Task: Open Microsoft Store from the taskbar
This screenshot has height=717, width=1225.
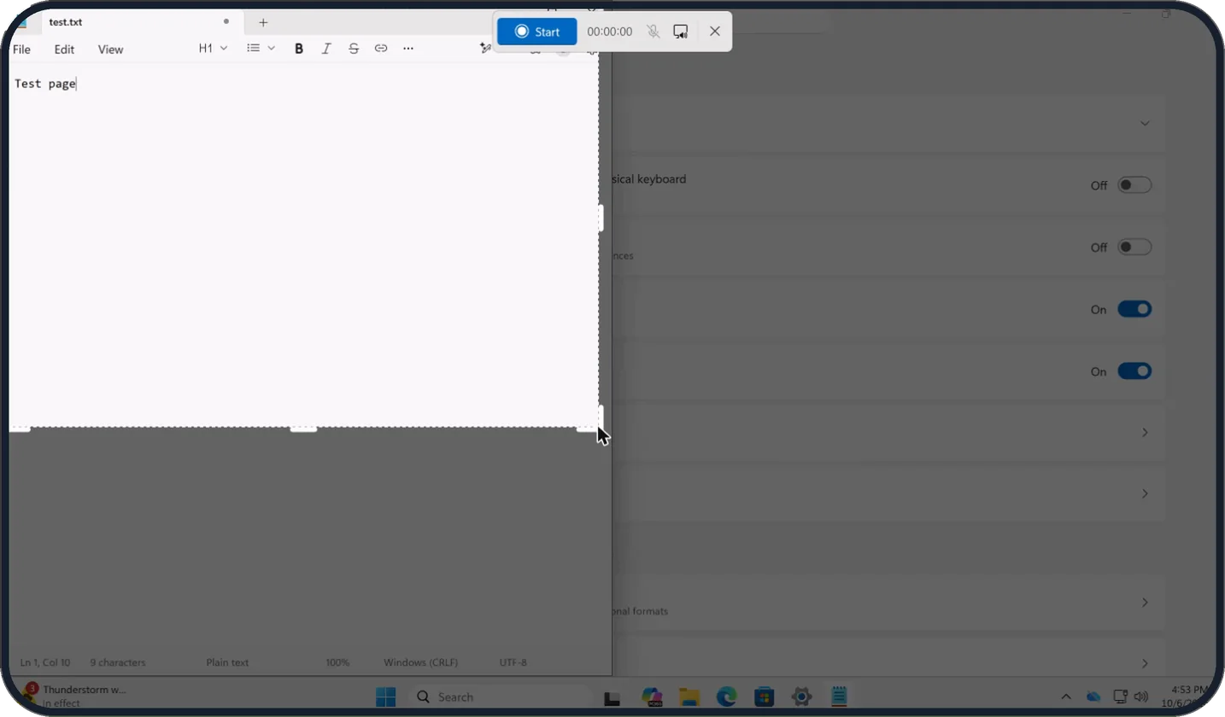Action: [764, 697]
